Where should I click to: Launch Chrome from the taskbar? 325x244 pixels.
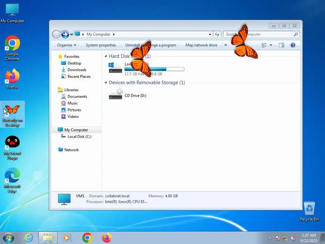(x=87, y=238)
